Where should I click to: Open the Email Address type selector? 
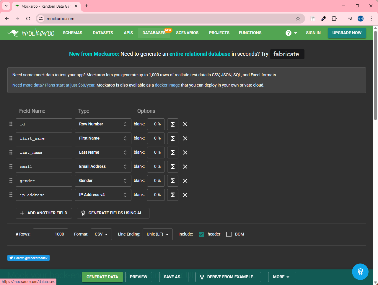(x=103, y=167)
